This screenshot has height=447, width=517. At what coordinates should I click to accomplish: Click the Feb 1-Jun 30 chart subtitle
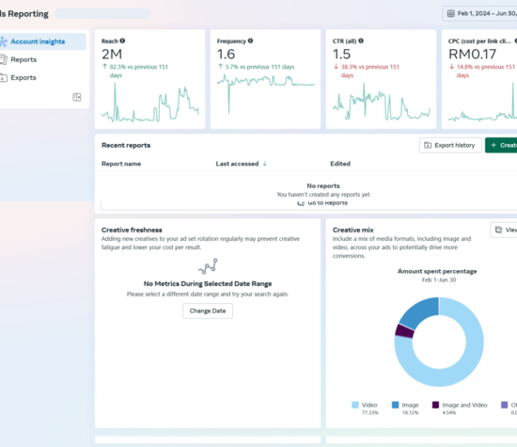click(x=439, y=279)
